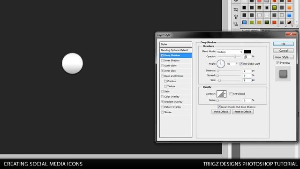
Task: Open the black shadow color swatch
Action: click(x=247, y=52)
